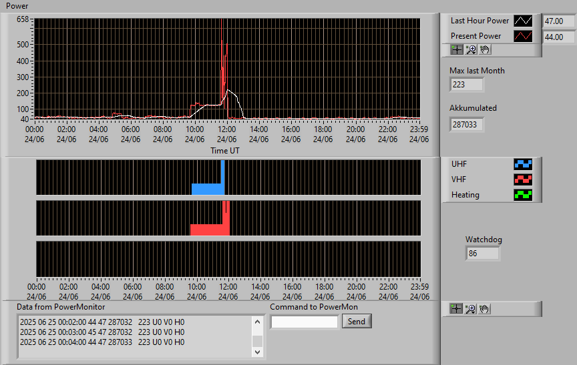577x365 pixels.
Task: Focus the Command to PowerMon text field
Action: (x=305, y=322)
